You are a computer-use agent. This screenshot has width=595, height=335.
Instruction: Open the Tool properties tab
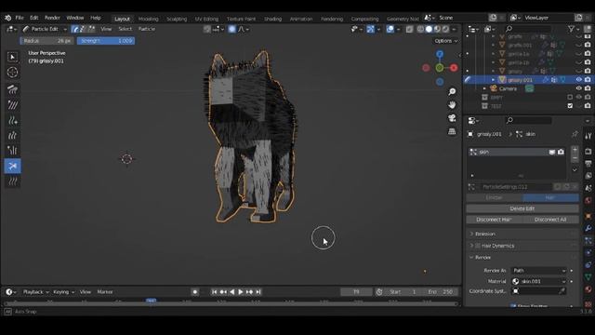(x=588, y=137)
